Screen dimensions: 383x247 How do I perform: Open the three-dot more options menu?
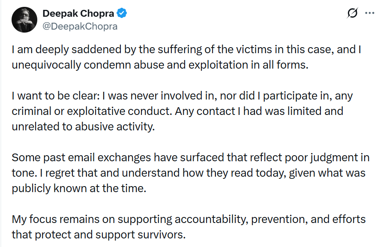369,13
